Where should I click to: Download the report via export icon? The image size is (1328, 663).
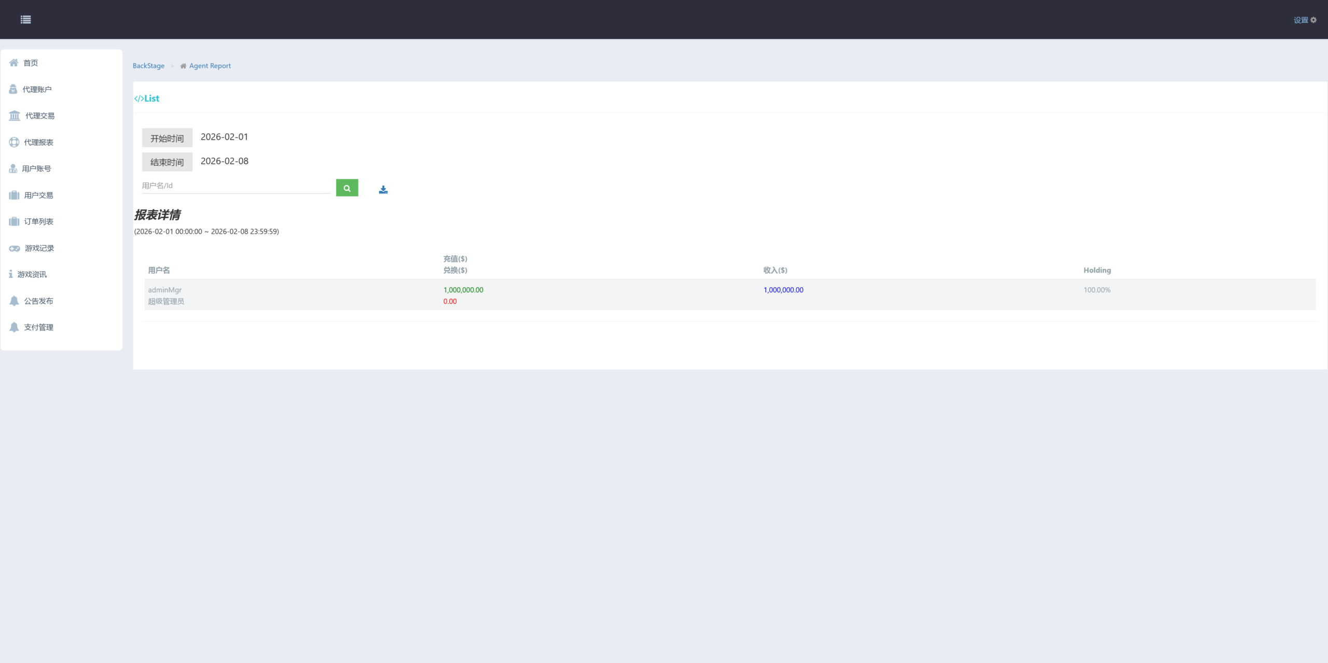point(383,190)
